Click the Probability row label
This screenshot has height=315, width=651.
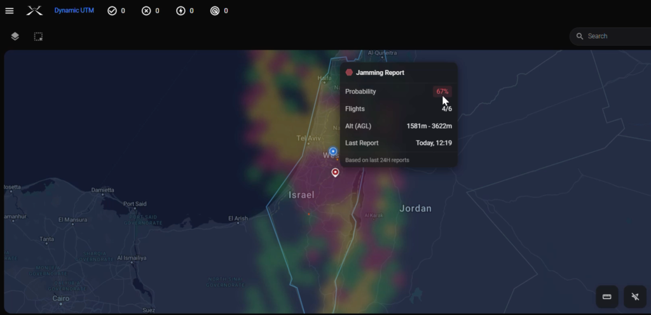[360, 91]
